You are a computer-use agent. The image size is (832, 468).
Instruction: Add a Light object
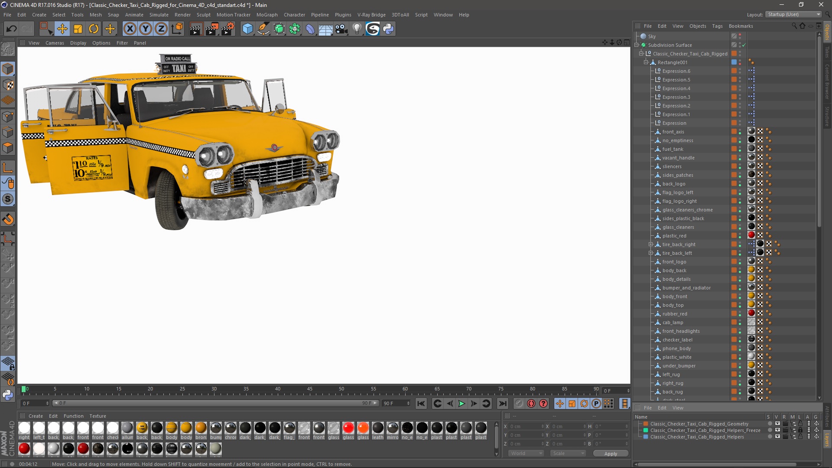(x=357, y=29)
